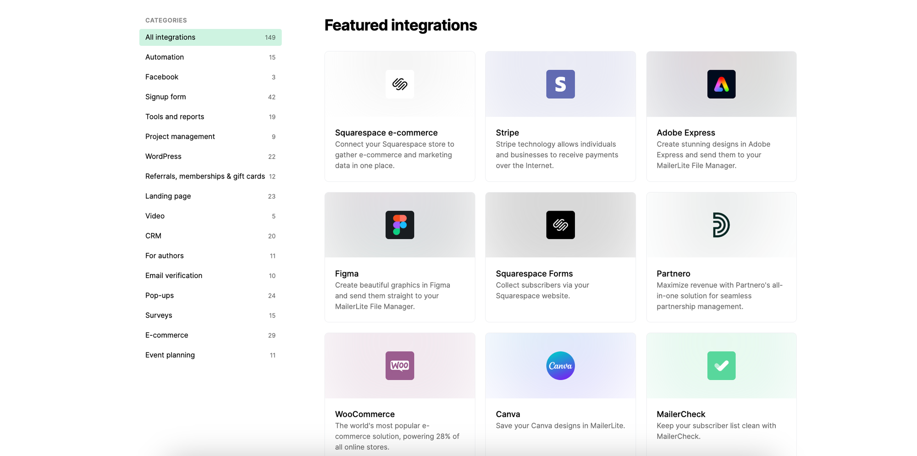
Task: Click the Stripe integration card
Action: [x=560, y=116]
